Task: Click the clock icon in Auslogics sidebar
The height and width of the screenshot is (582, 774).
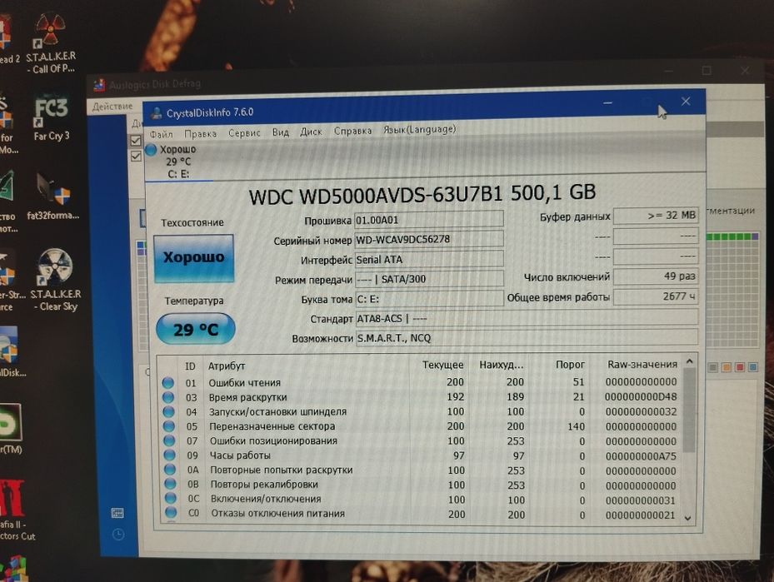Action: click(x=118, y=535)
